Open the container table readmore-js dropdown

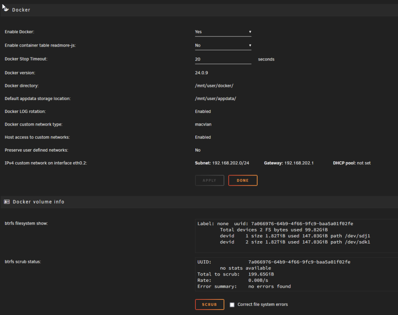click(223, 45)
